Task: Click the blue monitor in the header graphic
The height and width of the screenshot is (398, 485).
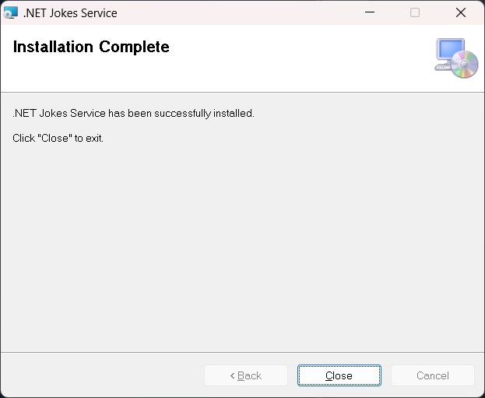Action: pos(450,50)
